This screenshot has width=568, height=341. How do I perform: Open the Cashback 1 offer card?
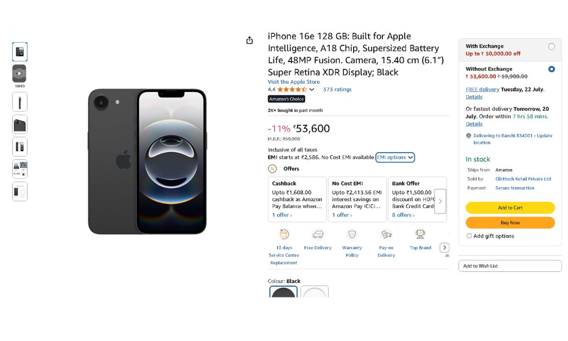click(297, 199)
